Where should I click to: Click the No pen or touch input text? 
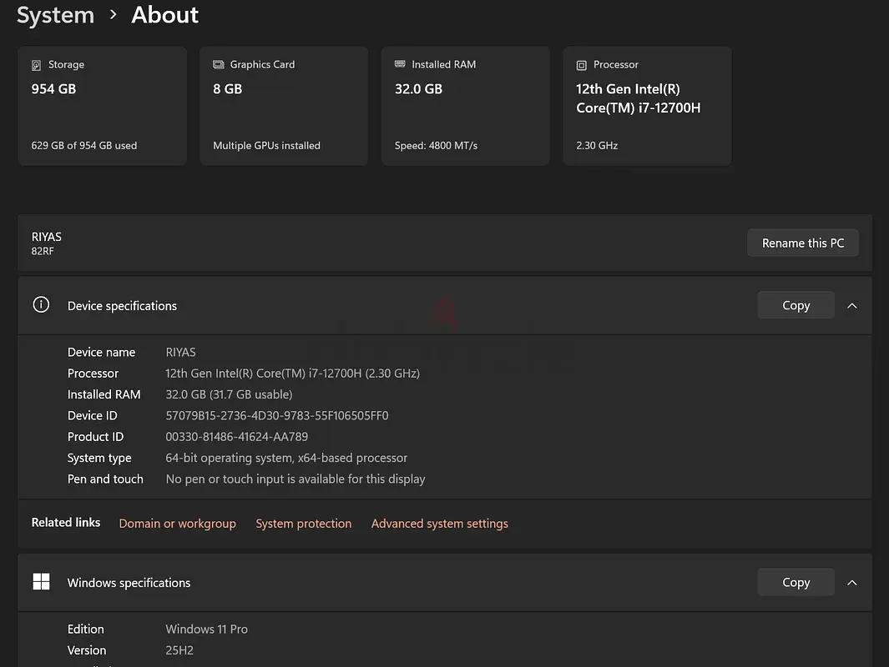295,479
